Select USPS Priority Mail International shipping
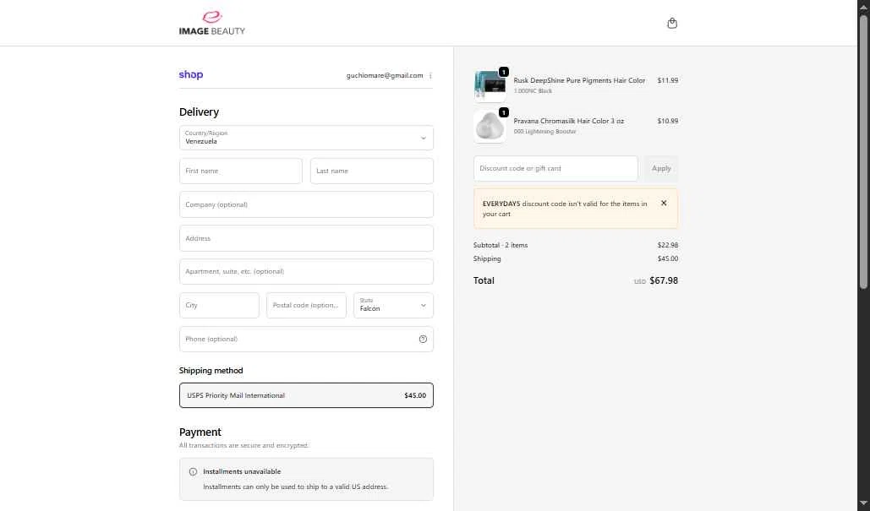The image size is (870, 511). point(306,395)
